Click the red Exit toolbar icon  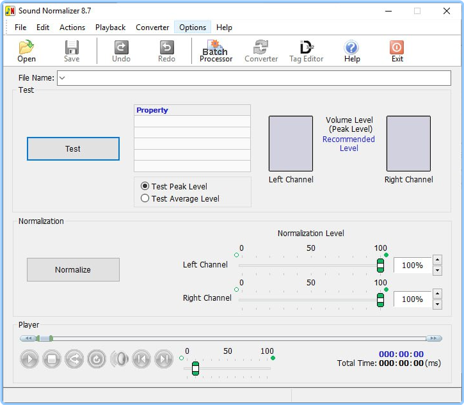pyautogui.click(x=397, y=51)
